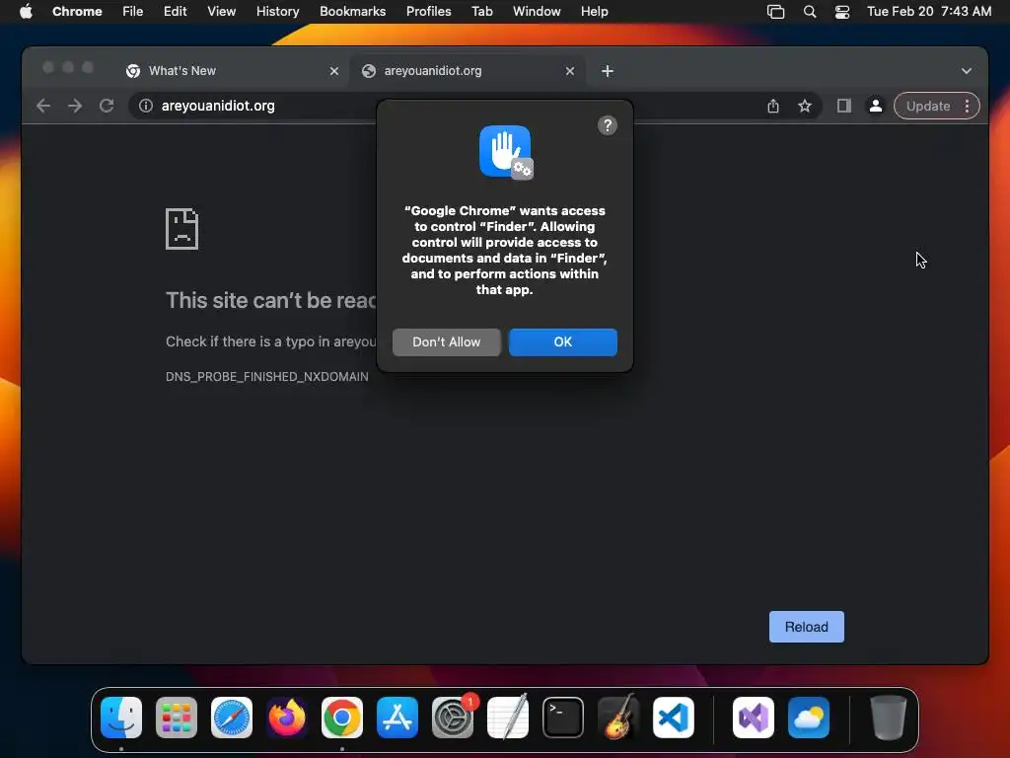Reload the page with the blue Reload button

coord(807,627)
